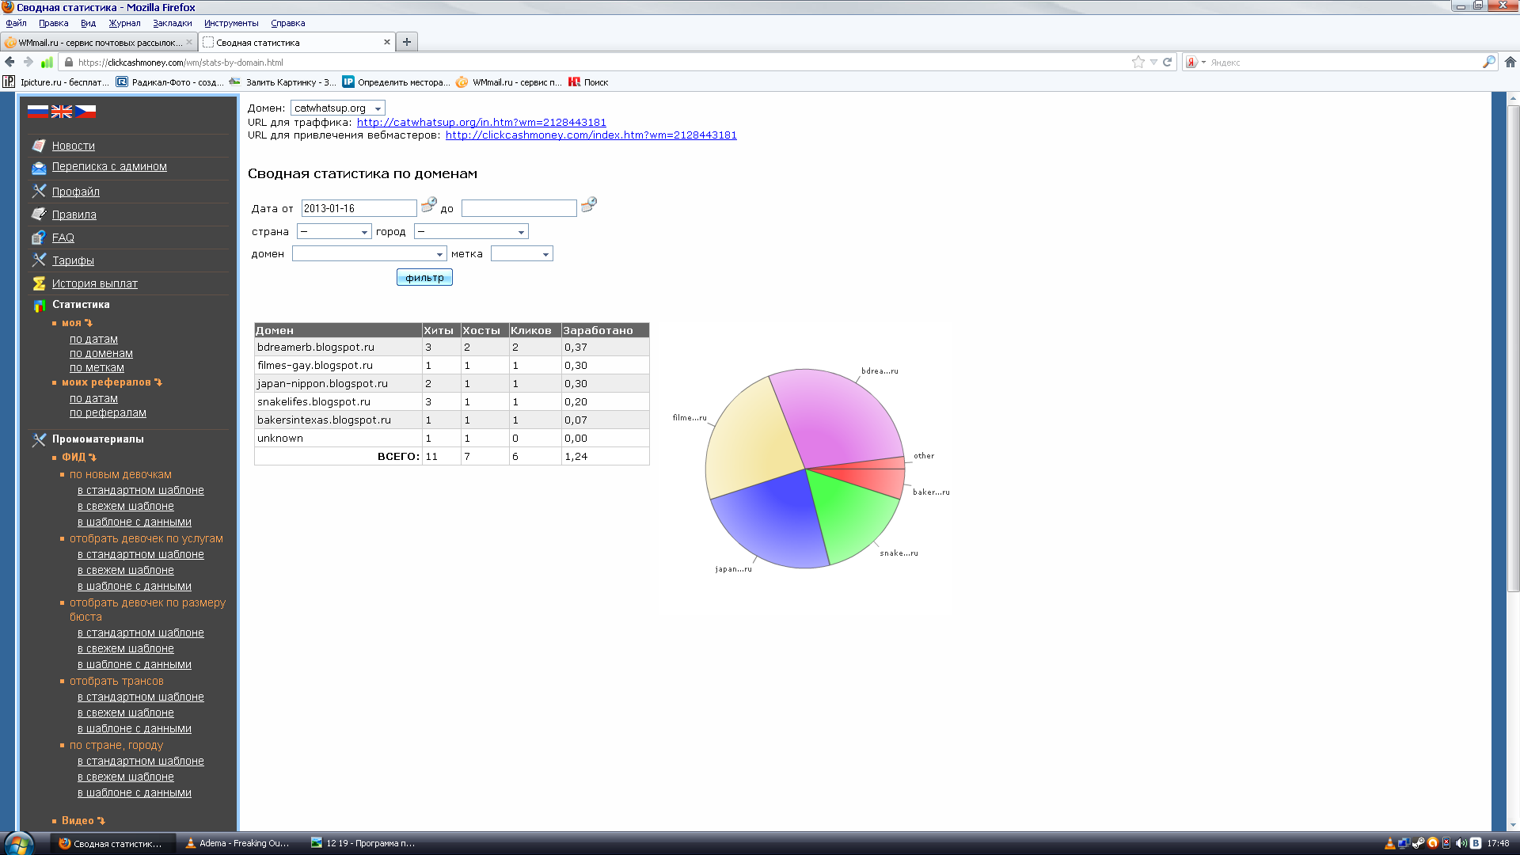Expand the страна country dropdown
The image size is (1520, 855).
pos(333,232)
